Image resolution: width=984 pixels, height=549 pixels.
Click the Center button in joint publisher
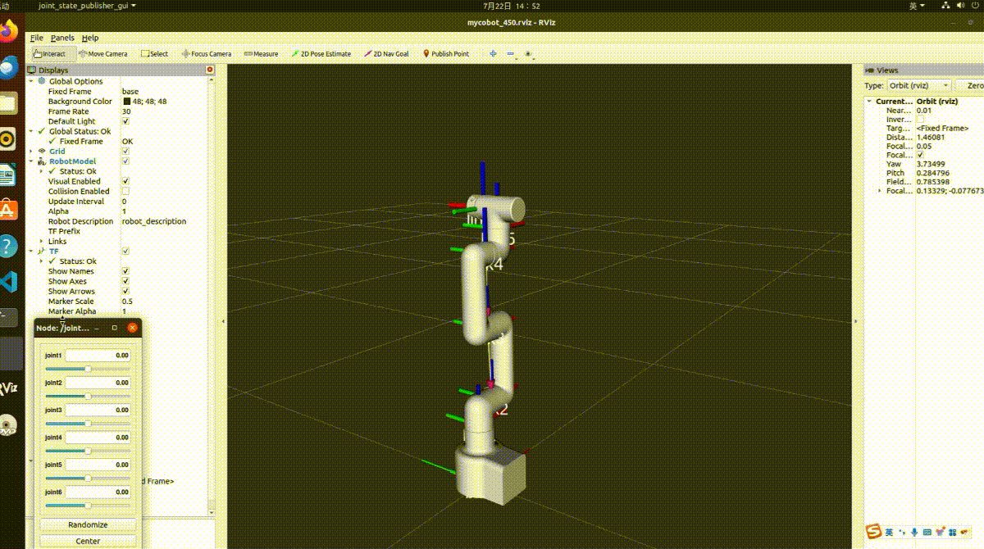(88, 541)
